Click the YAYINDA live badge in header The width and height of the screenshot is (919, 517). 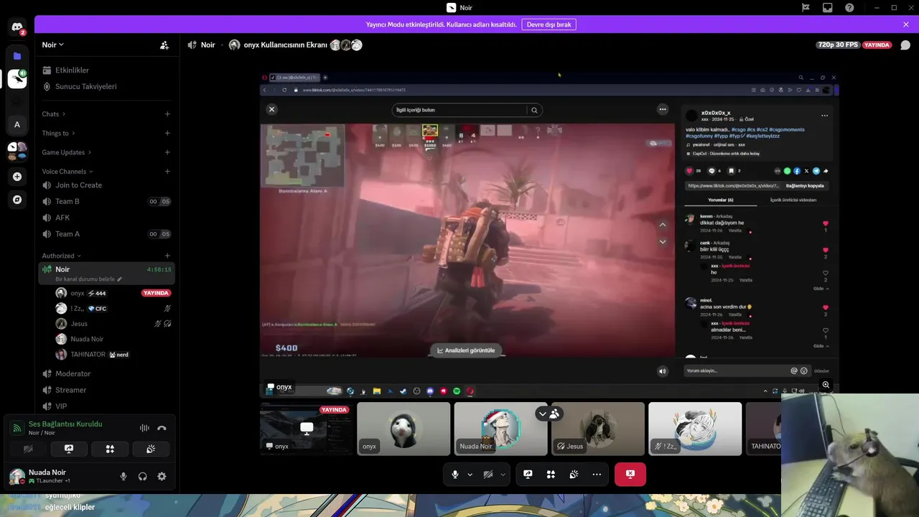click(x=877, y=45)
